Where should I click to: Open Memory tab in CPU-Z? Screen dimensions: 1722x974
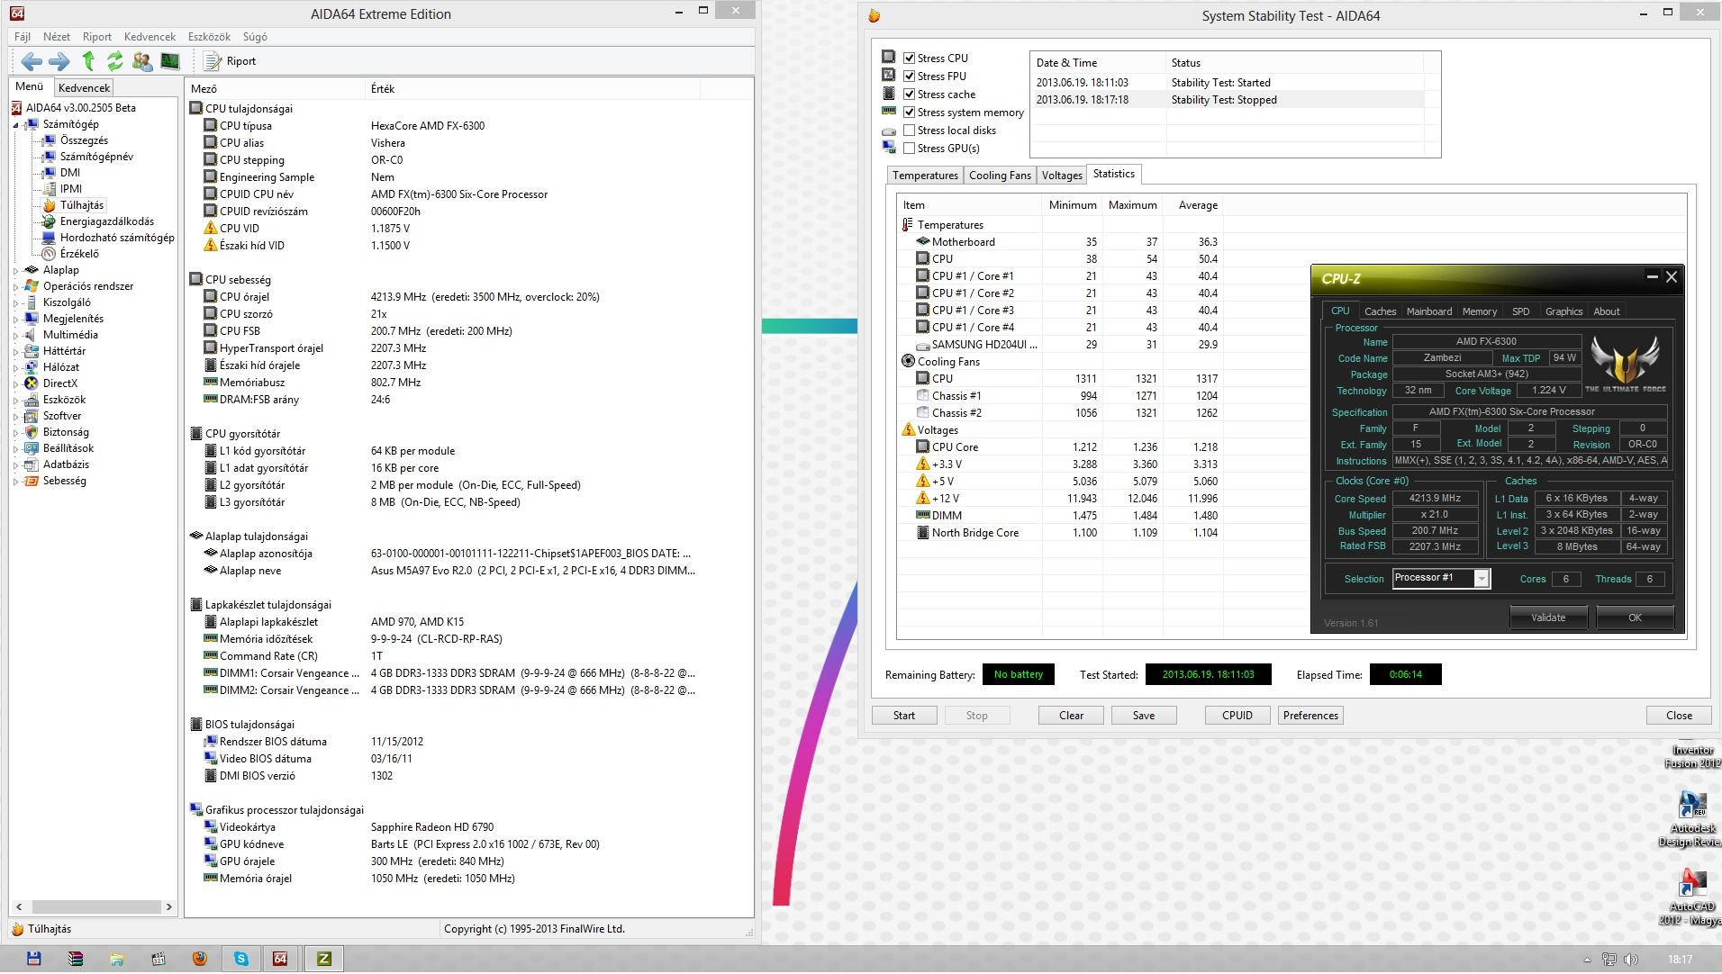tap(1479, 311)
